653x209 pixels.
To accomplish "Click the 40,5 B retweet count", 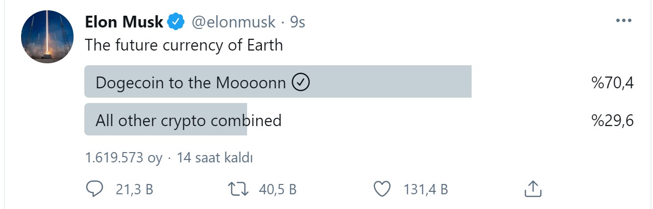I will [x=277, y=189].
